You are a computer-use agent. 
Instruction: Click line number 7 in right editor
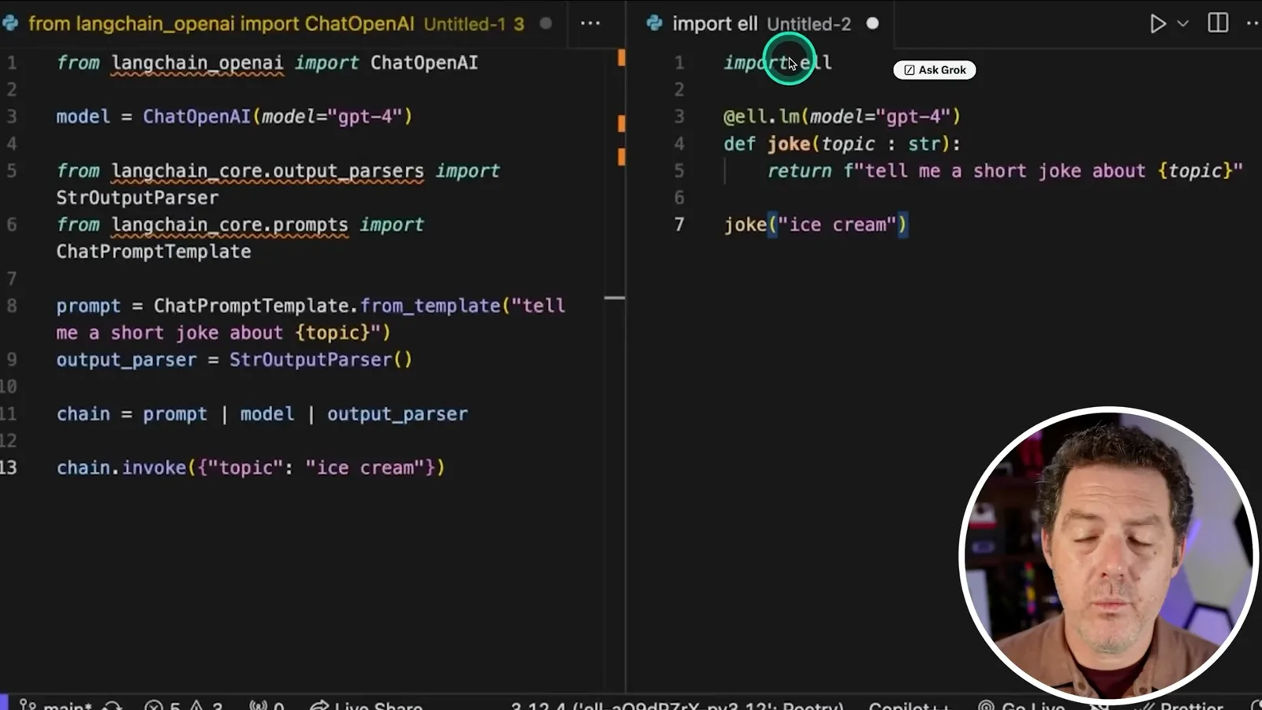(x=679, y=225)
